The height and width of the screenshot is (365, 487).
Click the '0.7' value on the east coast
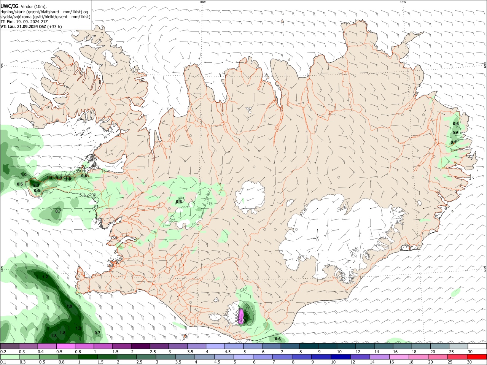(x=454, y=142)
